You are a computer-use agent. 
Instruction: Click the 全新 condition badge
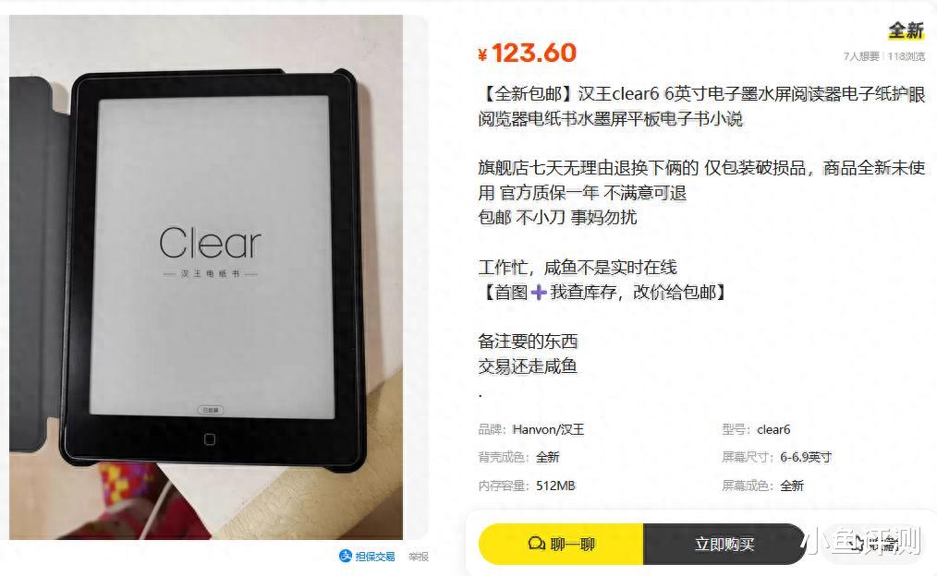click(906, 30)
